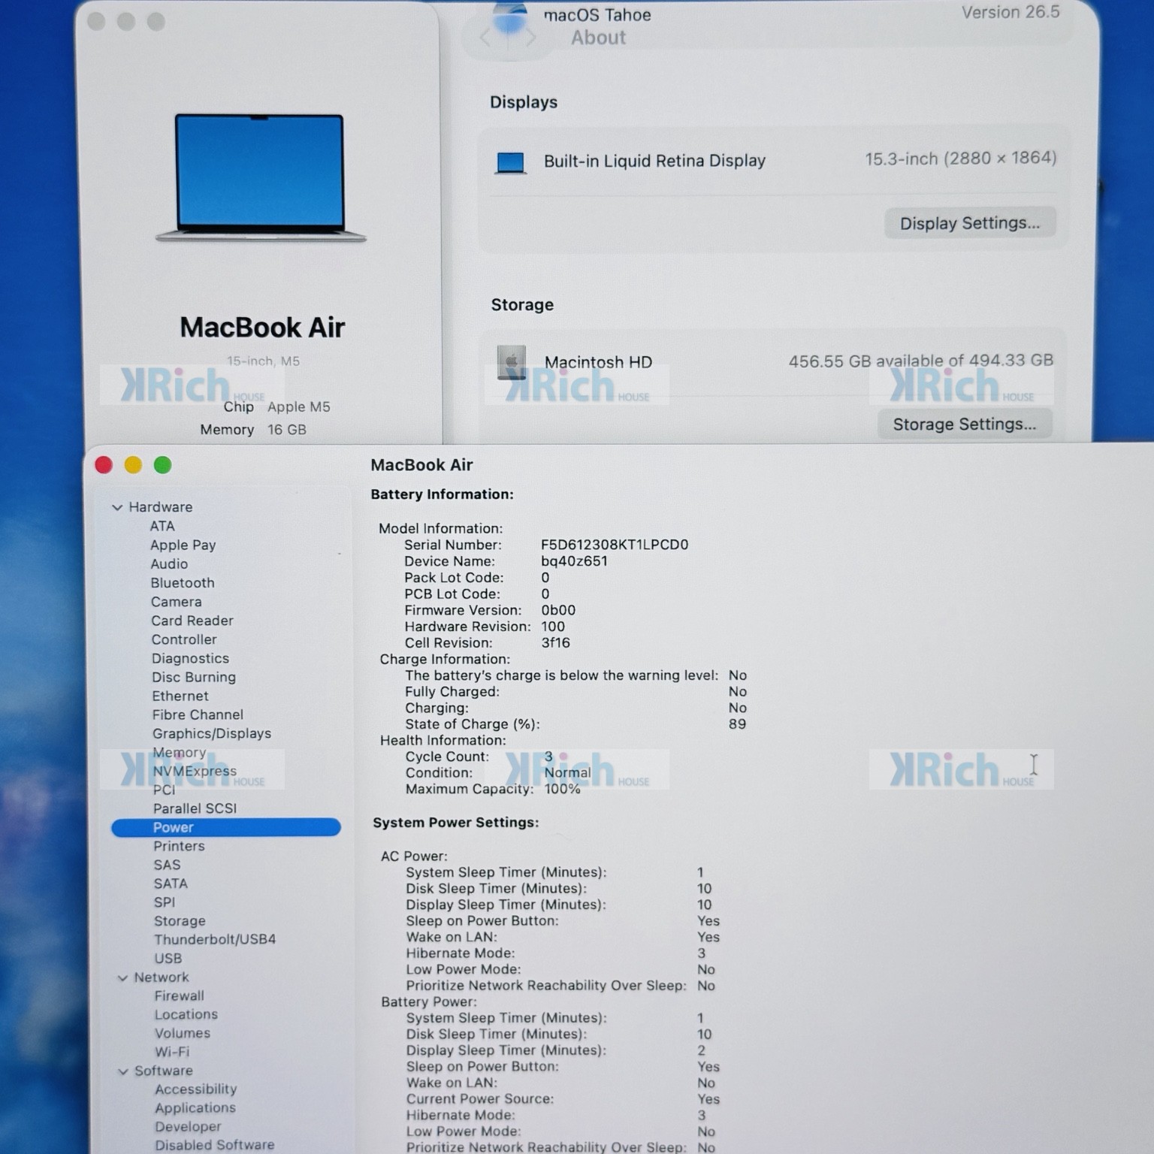The image size is (1154, 1154).
Task: Select SATA in the sidebar
Action: [x=171, y=884]
